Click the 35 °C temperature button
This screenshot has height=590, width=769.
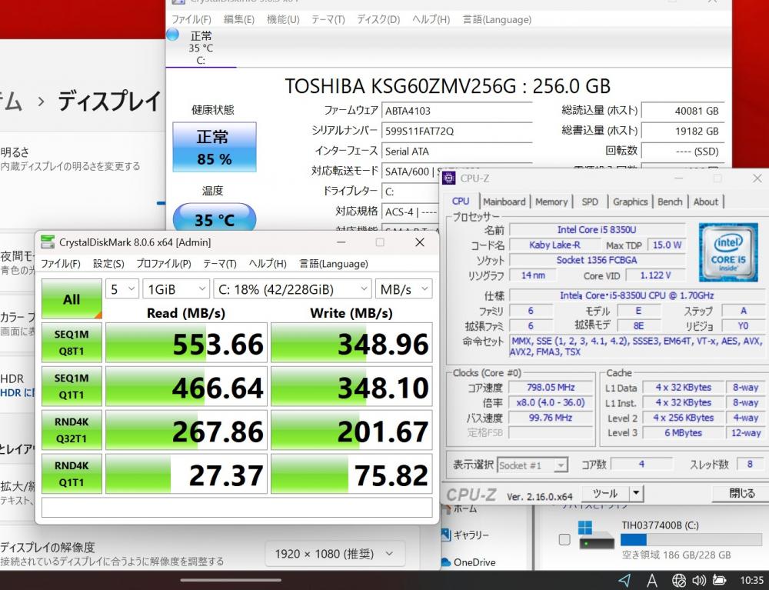[x=215, y=218]
